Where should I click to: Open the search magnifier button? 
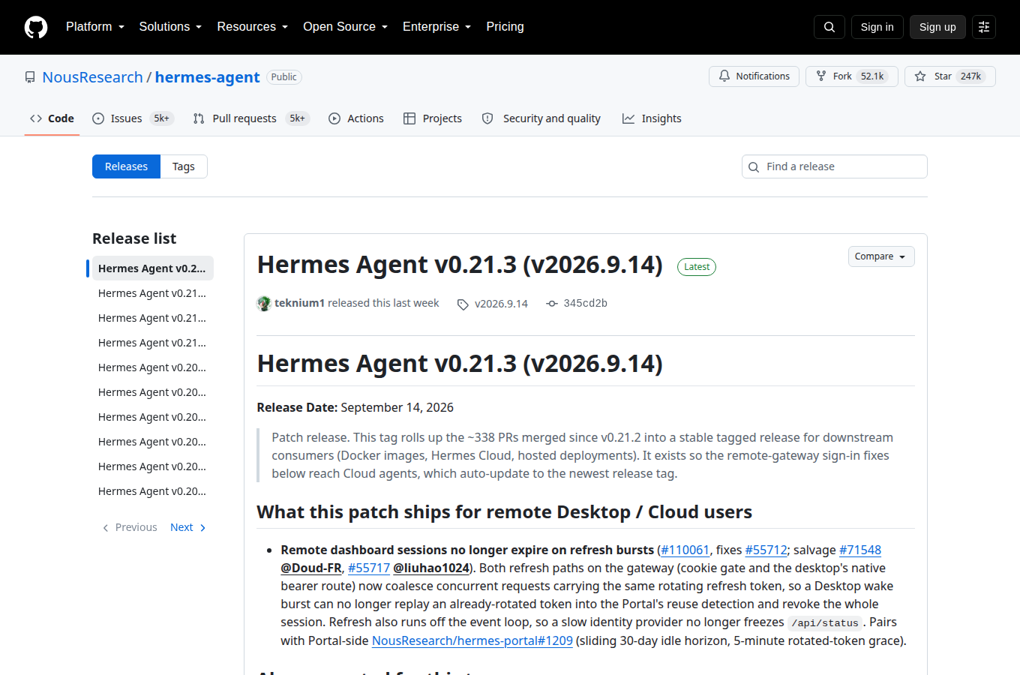(829, 27)
